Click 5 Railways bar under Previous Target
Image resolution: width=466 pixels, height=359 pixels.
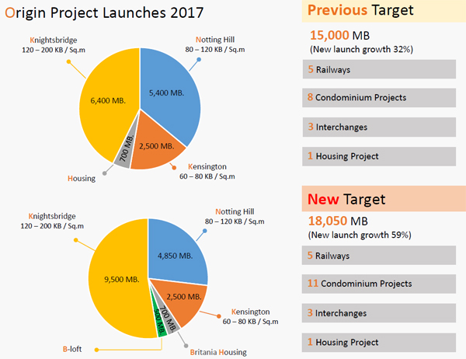coord(378,69)
